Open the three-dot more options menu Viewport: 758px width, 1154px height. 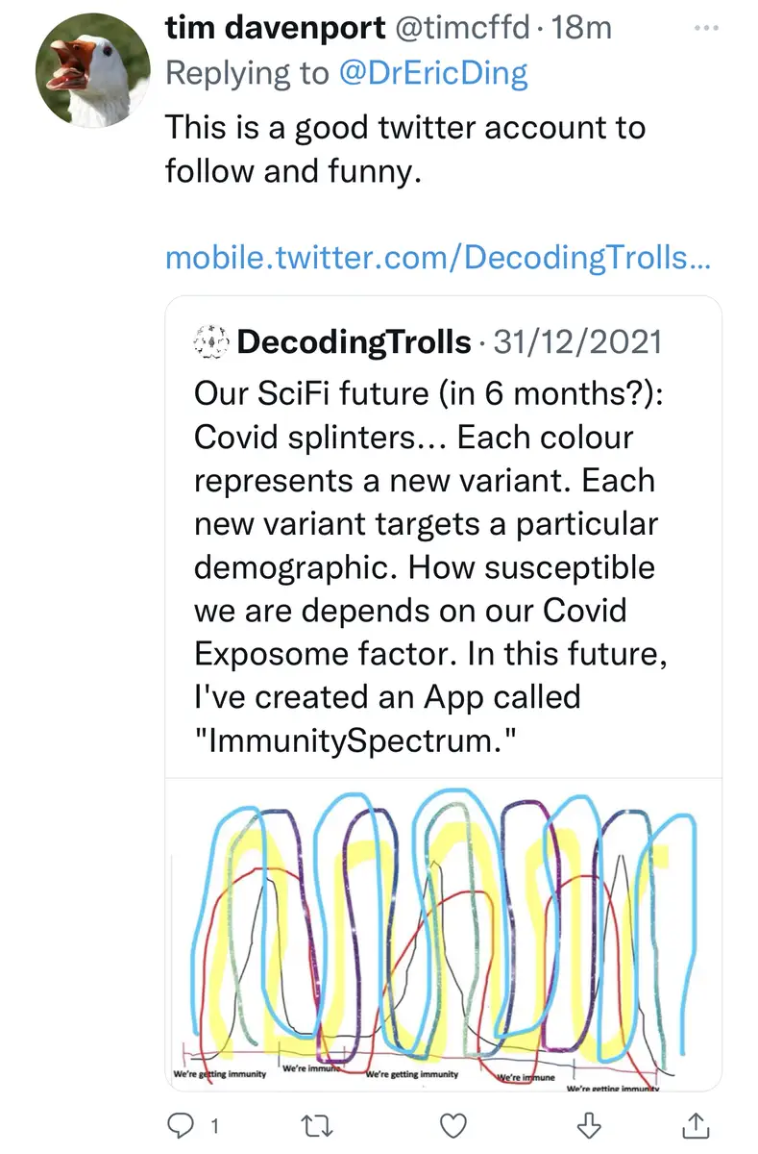pos(706,29)
